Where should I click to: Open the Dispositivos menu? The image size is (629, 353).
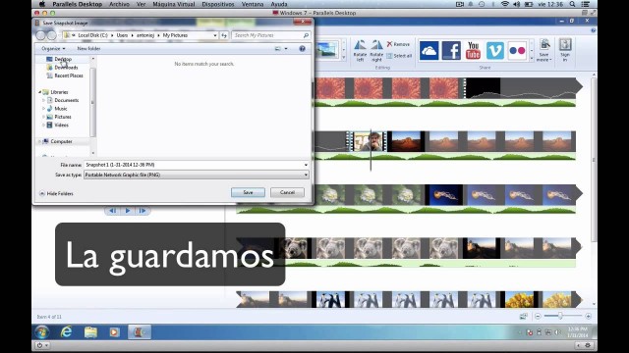(218, 4)
